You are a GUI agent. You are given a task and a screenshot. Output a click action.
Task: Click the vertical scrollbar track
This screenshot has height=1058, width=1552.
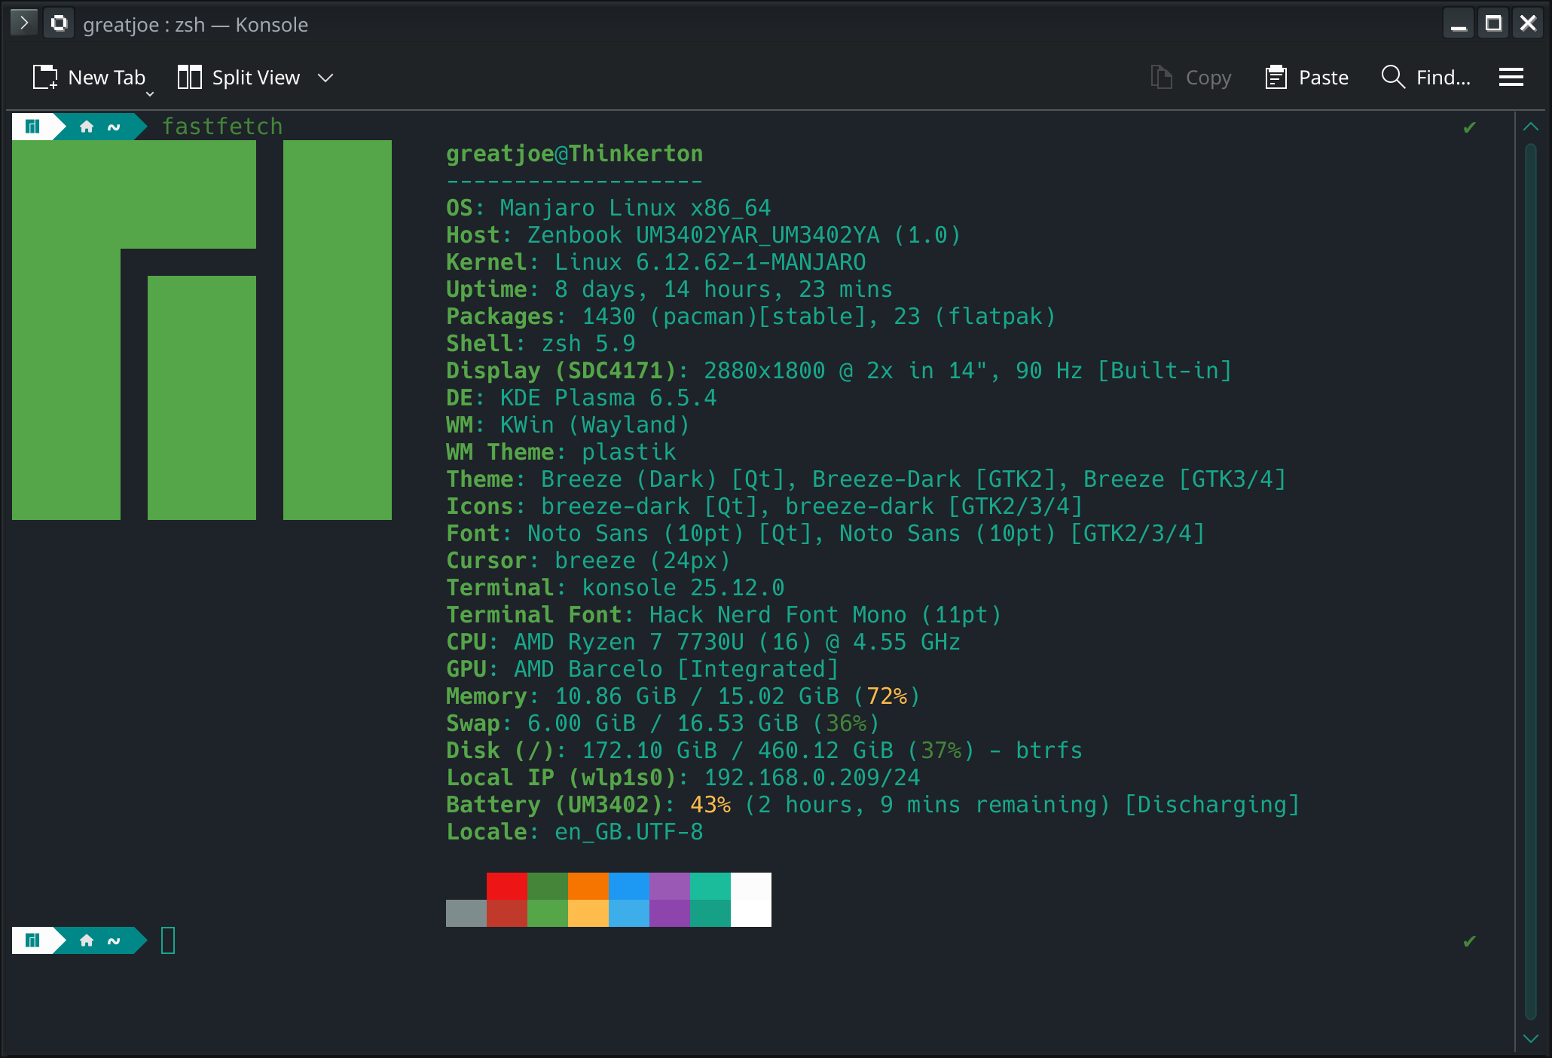click(1530, 580)
